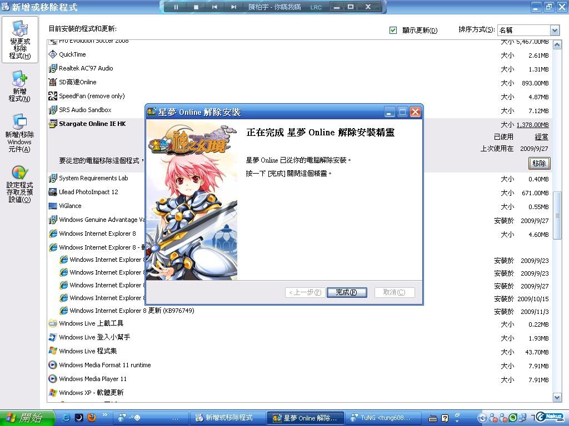Toggle the 顯示更新 (show updates) checkbox
The height and width of the screenshot is (426, 569).
(x=393, y=30)
